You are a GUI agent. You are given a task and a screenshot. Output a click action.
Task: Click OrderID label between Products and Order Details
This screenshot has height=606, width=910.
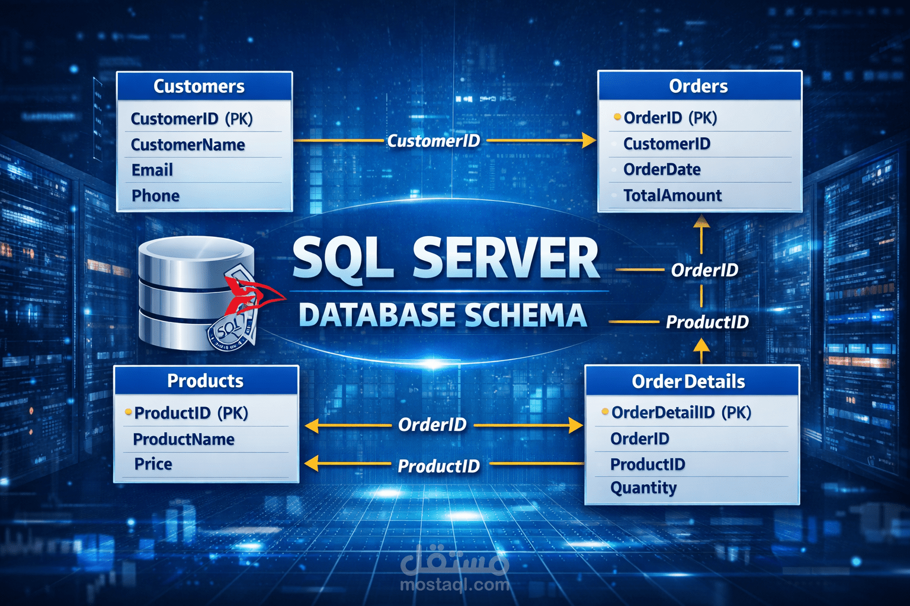pos(432,424)
